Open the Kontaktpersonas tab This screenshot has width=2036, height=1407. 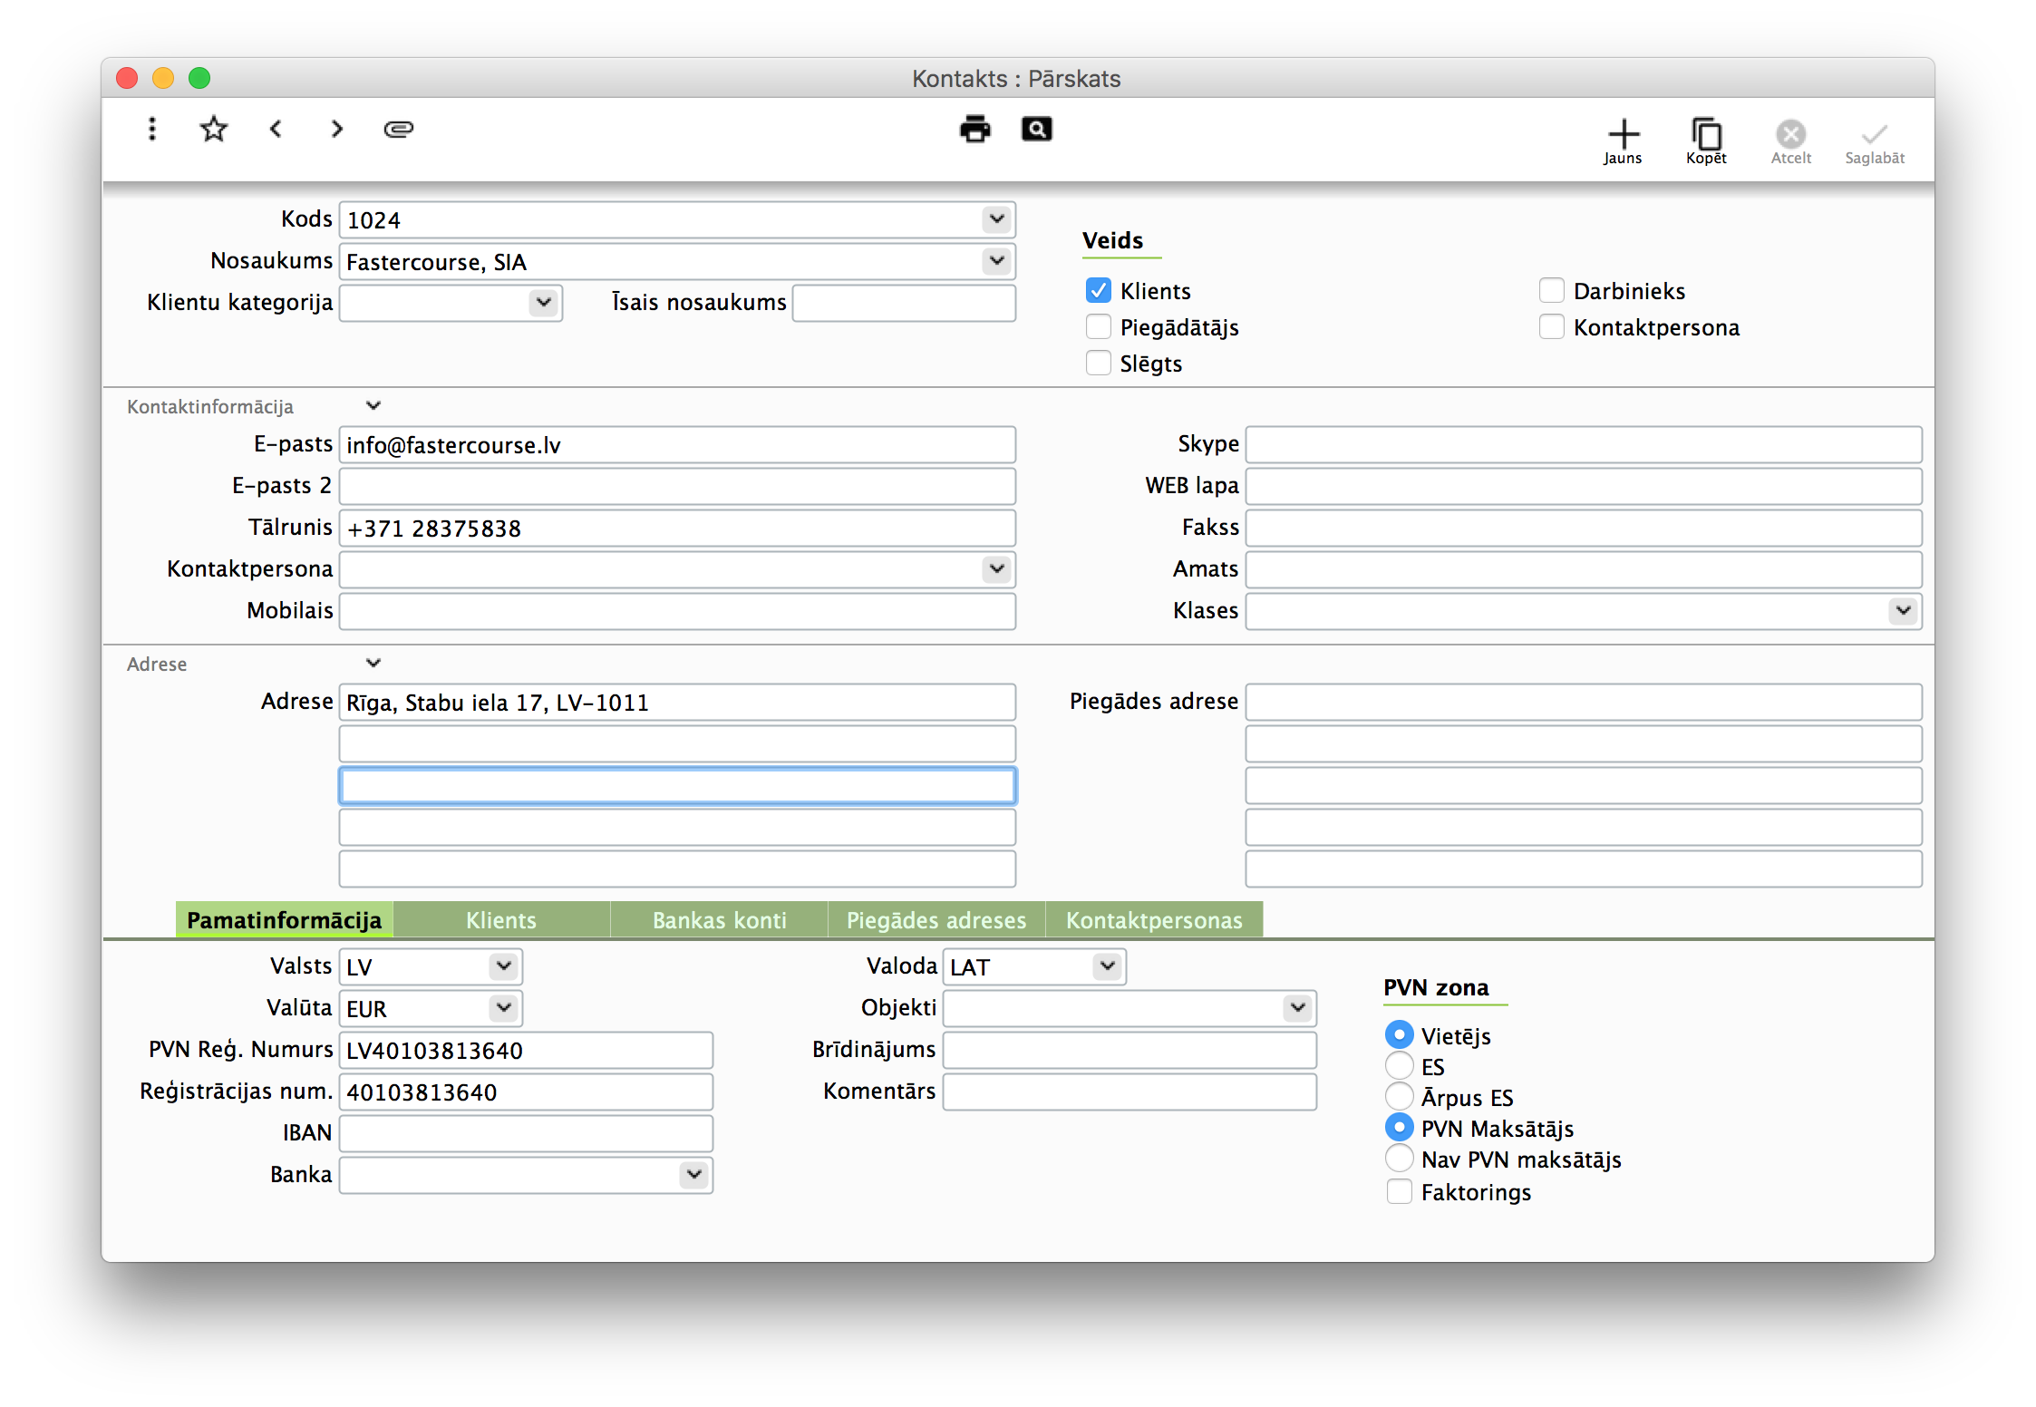(1153, 920)
